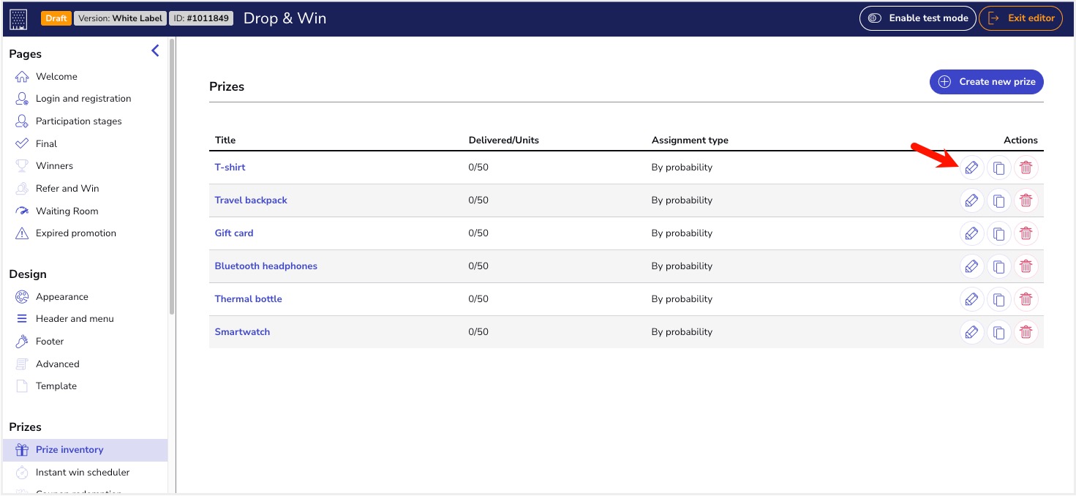
Task: Edit the Bluetooth headphones prize
Action: (x=971, y=266)
